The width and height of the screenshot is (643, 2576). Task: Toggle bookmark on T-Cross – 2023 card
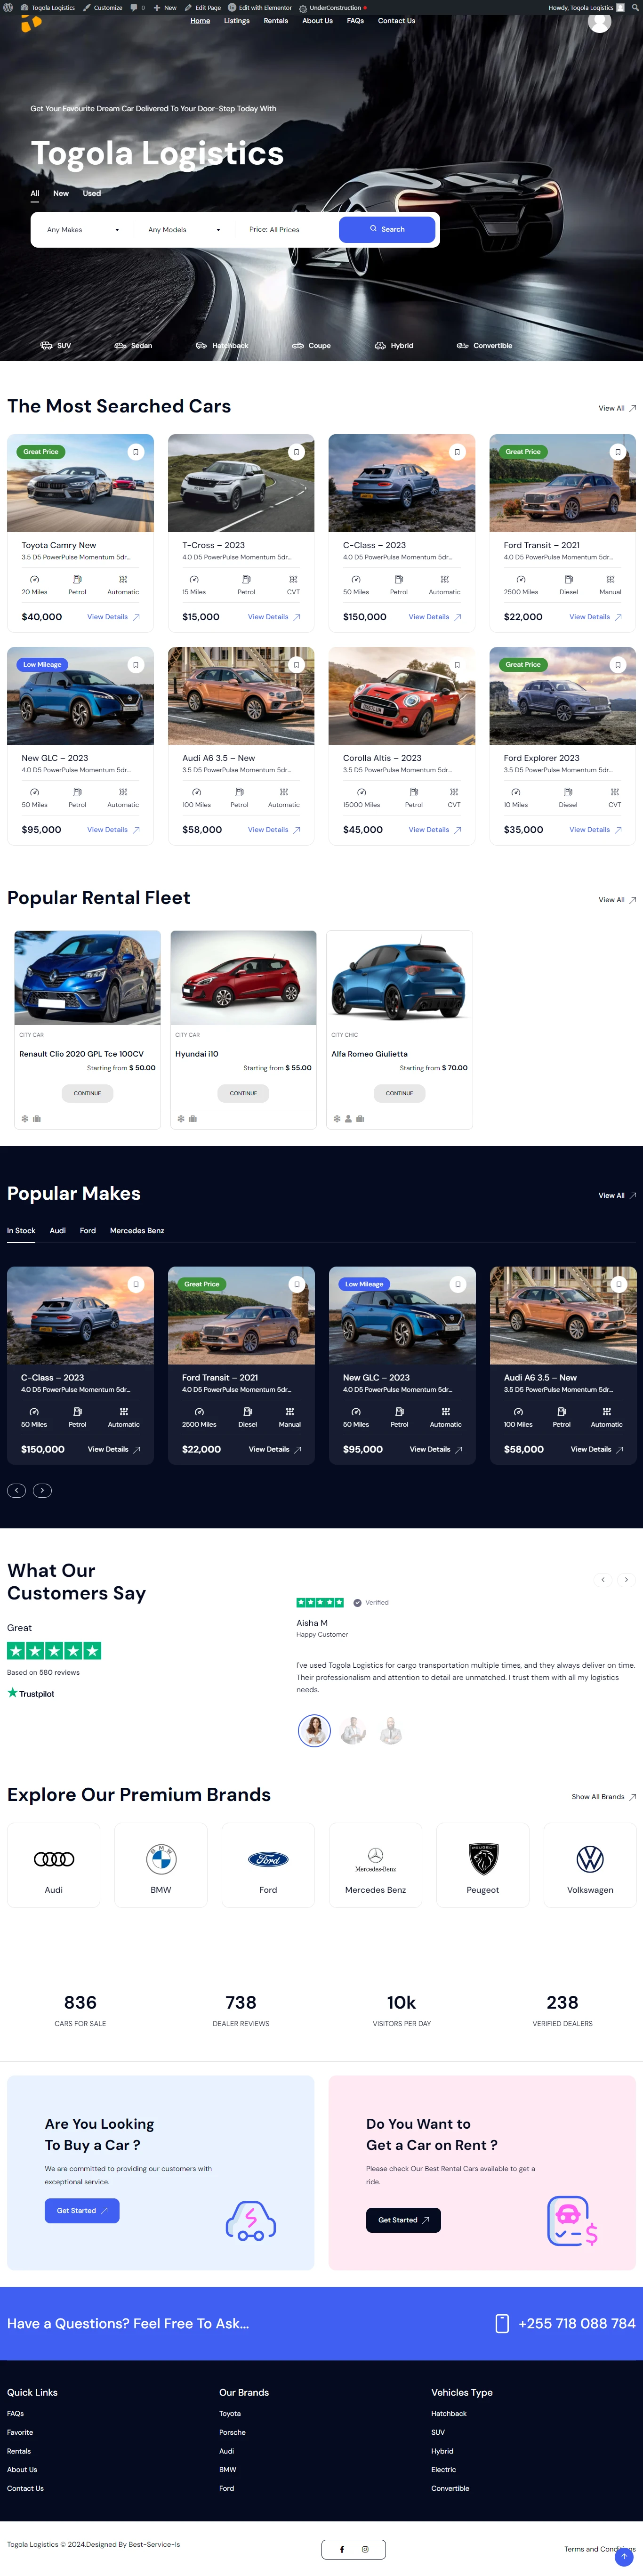point(296,452)
